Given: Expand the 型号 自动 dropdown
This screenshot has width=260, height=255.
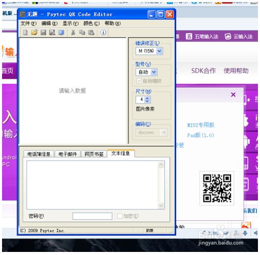Looking at the screenshot, I should coord(154,72).
